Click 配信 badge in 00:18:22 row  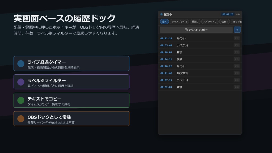(x=237, y=66)
